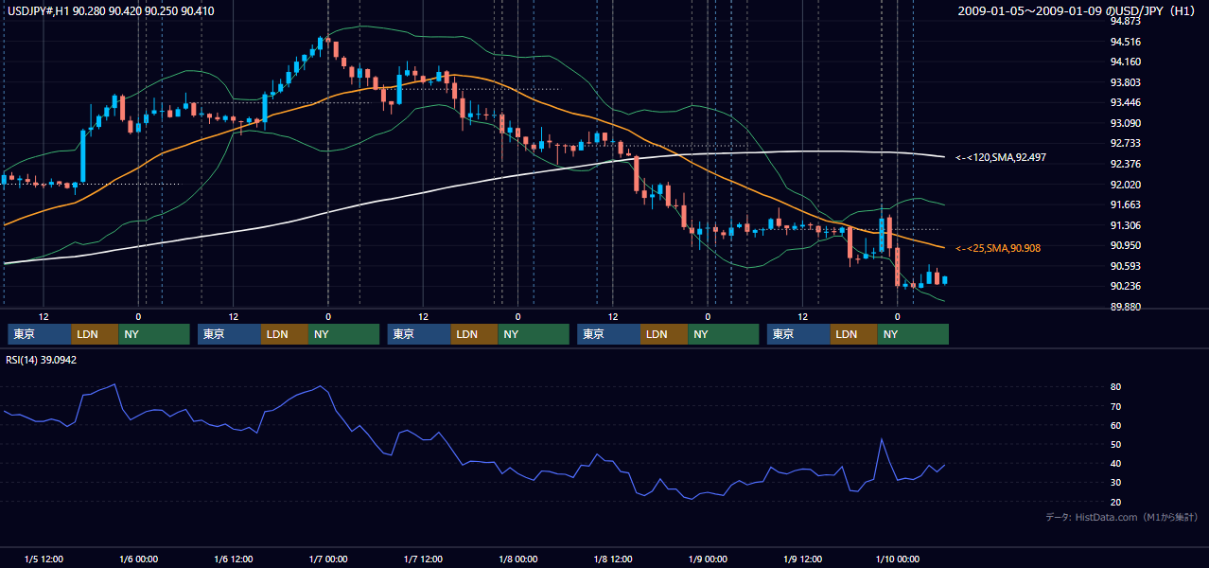Click the 1/8 12:00 time axis label
Image resolution: width=1209 pixels, height=568 pixels.
612,559
